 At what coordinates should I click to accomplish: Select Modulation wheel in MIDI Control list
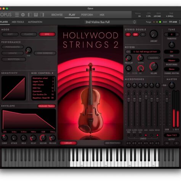[43, 78]
